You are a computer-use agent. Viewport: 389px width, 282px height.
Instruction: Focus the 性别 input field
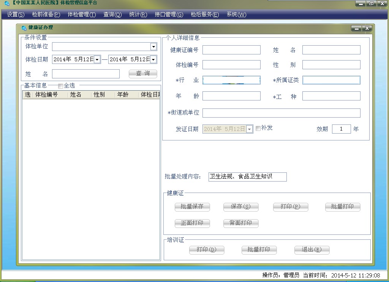coord(331,65)
